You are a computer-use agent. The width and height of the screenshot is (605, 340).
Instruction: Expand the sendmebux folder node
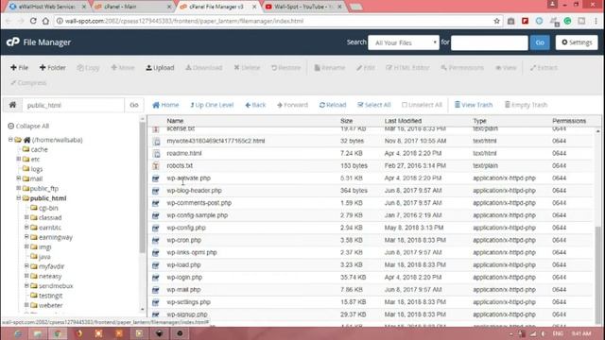click(26, 285)
